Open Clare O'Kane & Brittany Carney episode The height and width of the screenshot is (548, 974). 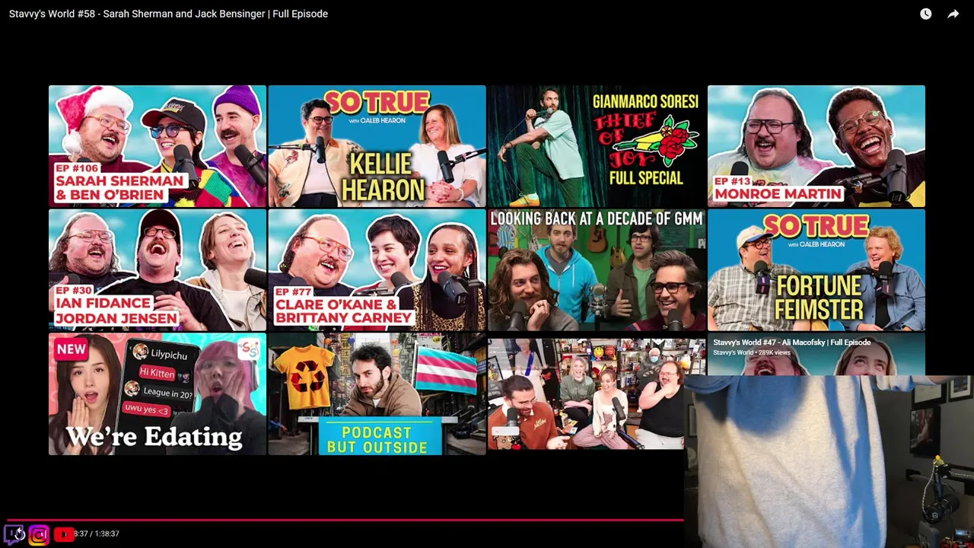(377, 270)
